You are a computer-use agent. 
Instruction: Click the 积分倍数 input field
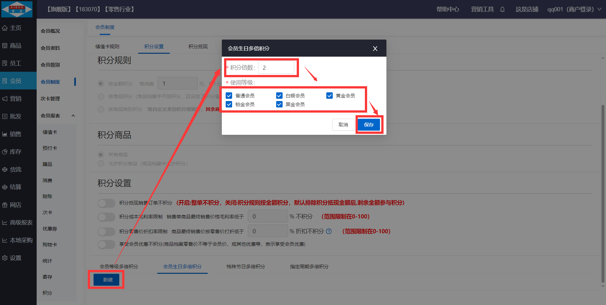point(276,68)
